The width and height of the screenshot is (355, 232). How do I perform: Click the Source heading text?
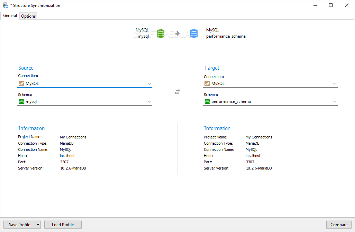pyautogui.click(x=26, y=68)
